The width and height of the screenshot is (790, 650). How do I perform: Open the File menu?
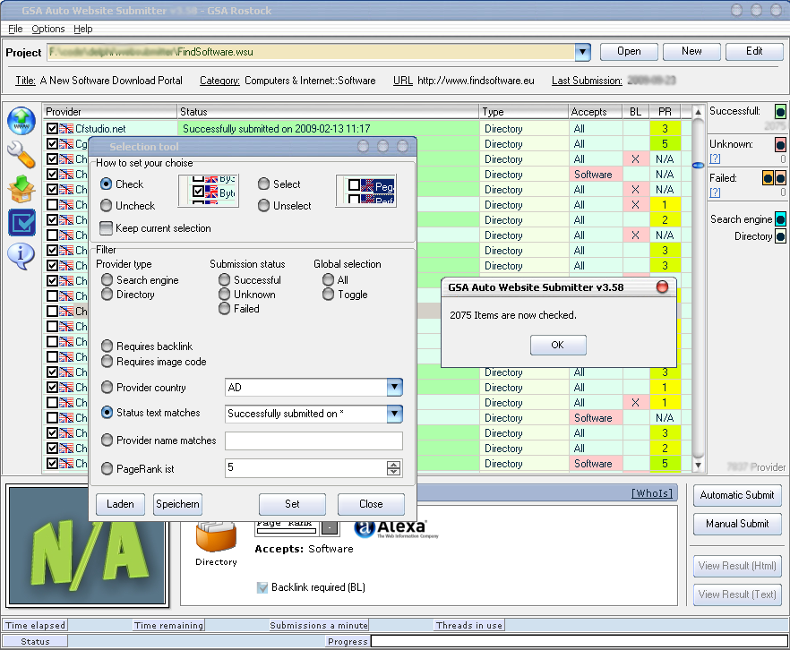(x=15, y=29)
